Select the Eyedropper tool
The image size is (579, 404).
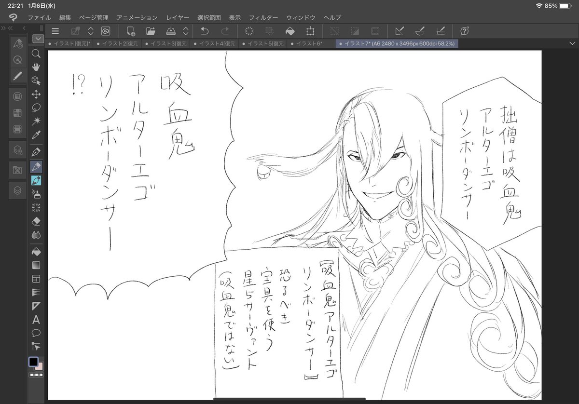point(36,135)
